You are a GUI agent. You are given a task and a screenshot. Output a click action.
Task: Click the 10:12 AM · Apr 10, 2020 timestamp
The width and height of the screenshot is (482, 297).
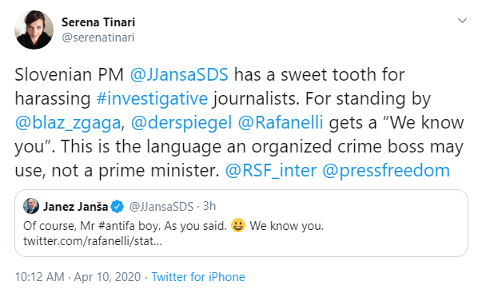click(x=78, y=277)
